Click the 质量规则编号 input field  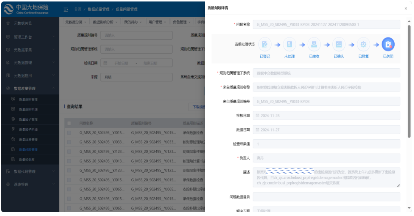(136, 35)
